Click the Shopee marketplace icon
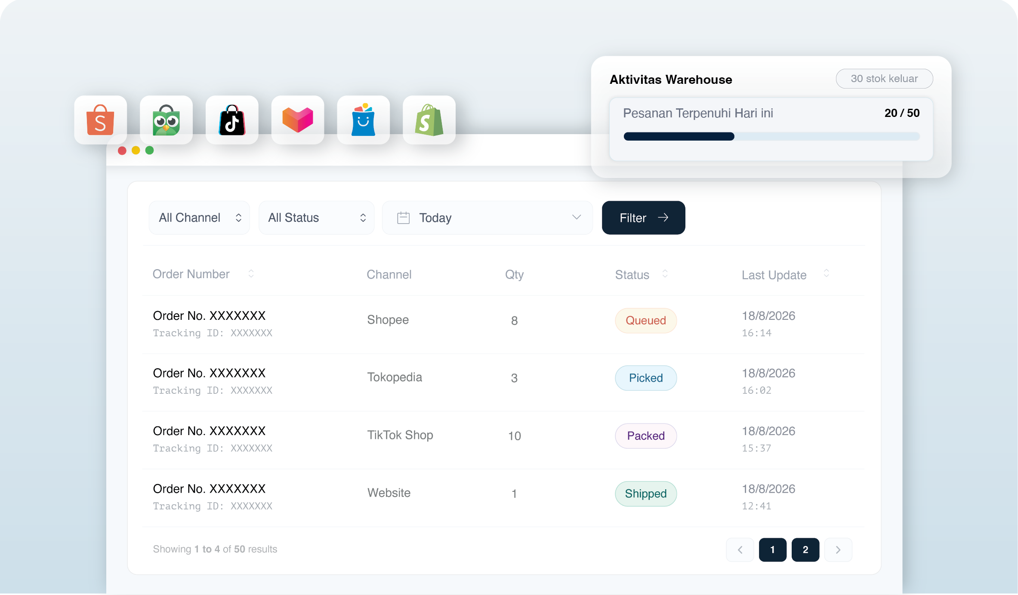 click(x=100, y=120)
